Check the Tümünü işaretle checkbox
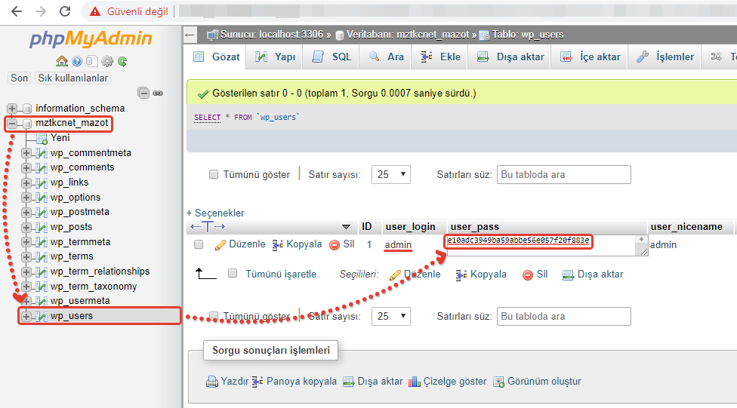737x408 pixels. coord(233,274)
